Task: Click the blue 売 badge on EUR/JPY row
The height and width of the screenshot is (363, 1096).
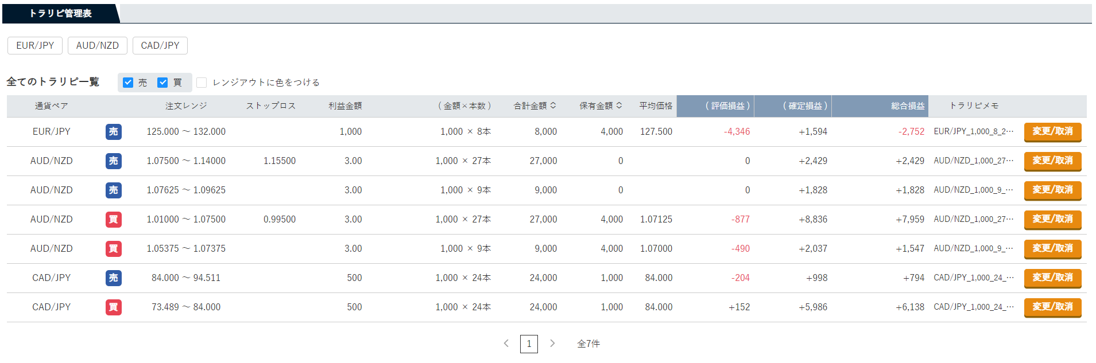Action: [x=114, y=132]
